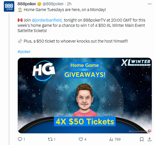Open the 2h timestamp link
155x145 pixels.
69,4
